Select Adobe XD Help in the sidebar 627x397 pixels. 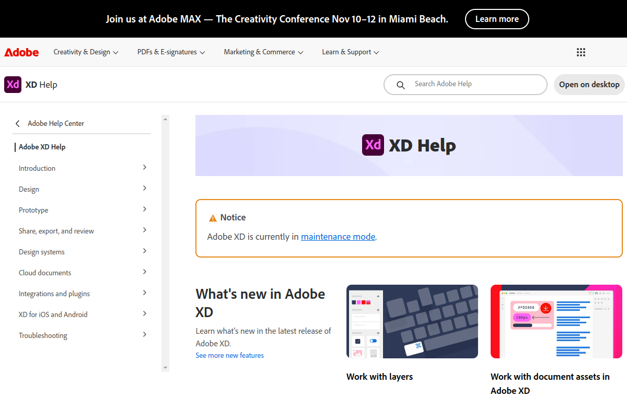click(x=42, y=147)
